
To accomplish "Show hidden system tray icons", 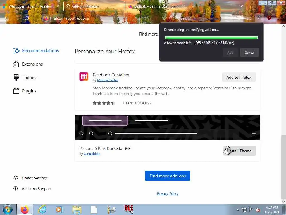I will click(x=237, y=210).
